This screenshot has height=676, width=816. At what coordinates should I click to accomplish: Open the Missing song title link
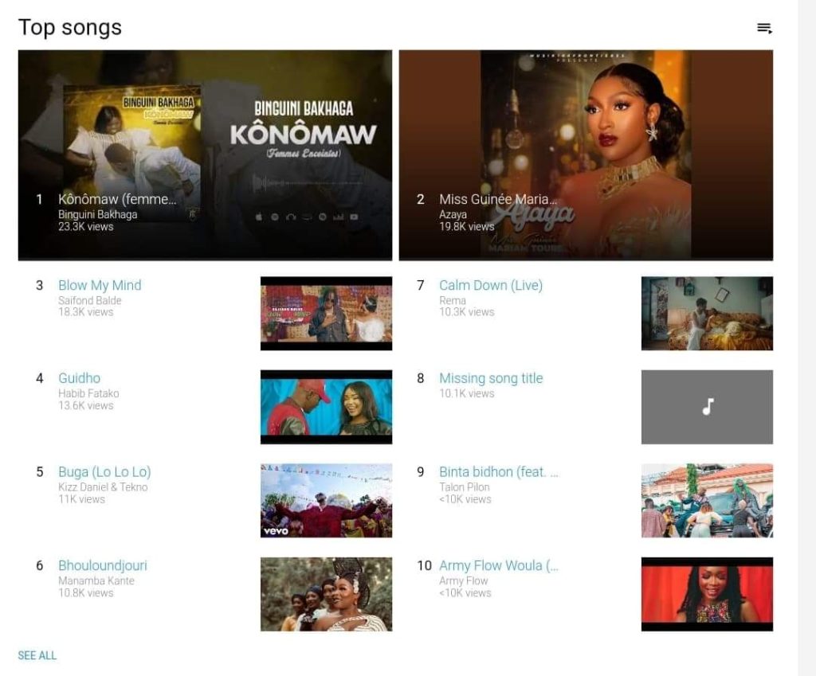tap(491, 378)
